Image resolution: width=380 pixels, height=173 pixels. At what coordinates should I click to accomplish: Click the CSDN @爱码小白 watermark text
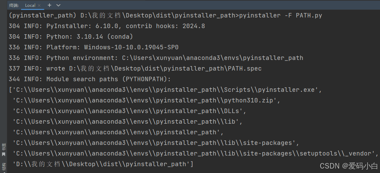(x=349, y=166)
